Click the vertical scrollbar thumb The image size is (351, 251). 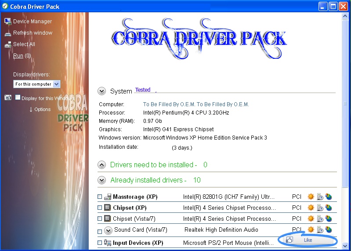[x=345, y=104]
